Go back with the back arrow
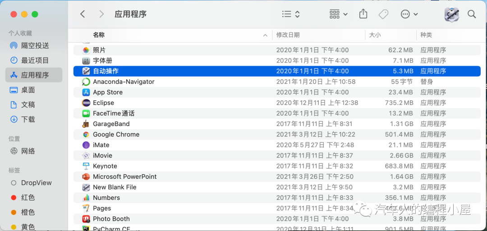 (x=83, y=14)
